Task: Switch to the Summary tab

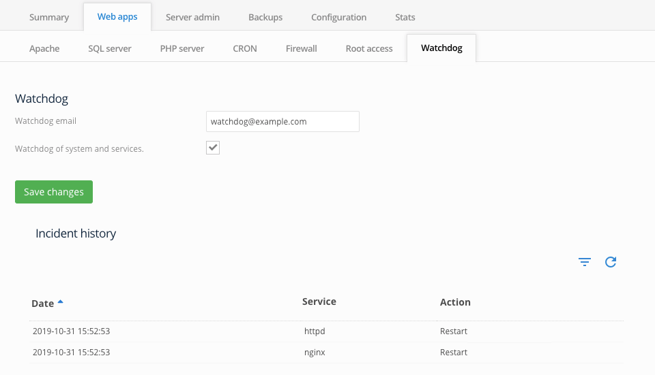Action: pos(49,17)
